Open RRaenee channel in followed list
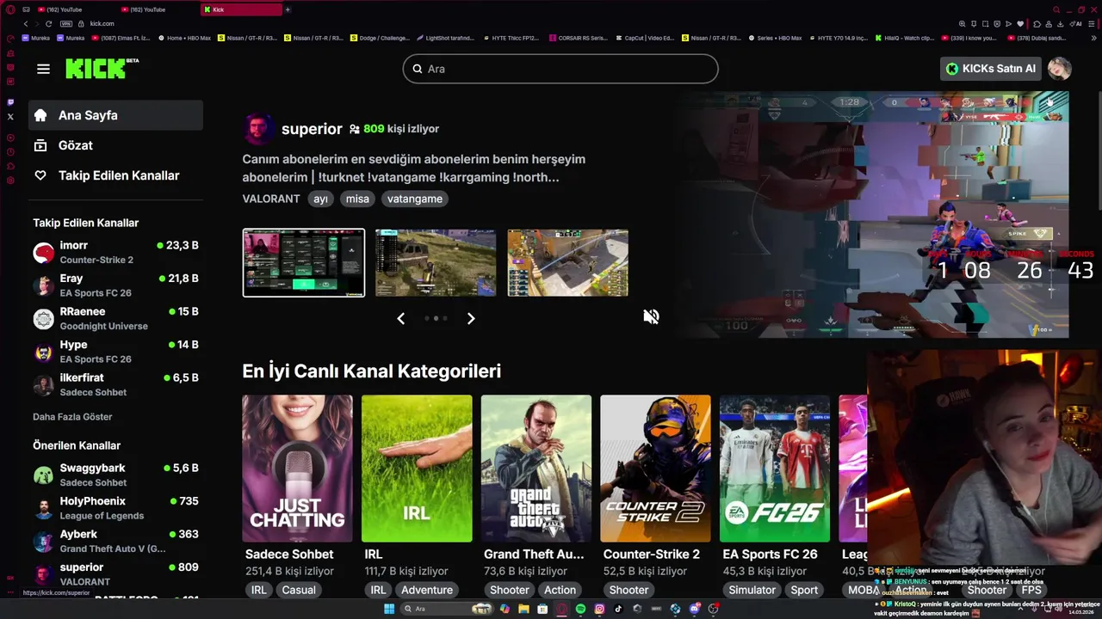This screenshot has height=619, width=1102. click(115, 318)
